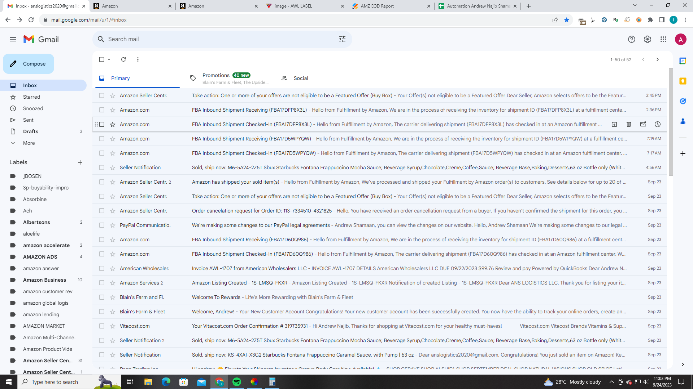Open Spotify from the taskbar
Viewport: 693px width, 389px height.
[x=237, y=382]
